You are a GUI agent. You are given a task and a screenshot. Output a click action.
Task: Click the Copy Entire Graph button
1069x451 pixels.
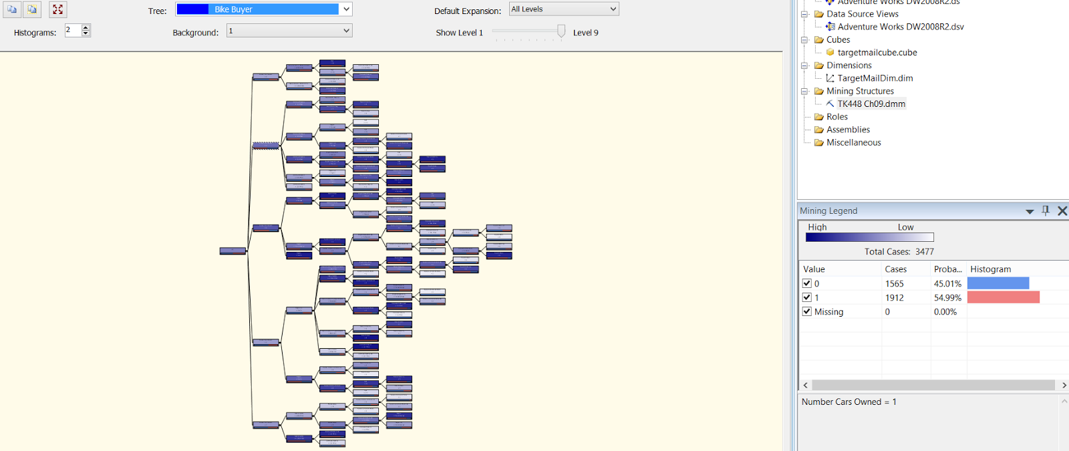click(x=32, y=9)
